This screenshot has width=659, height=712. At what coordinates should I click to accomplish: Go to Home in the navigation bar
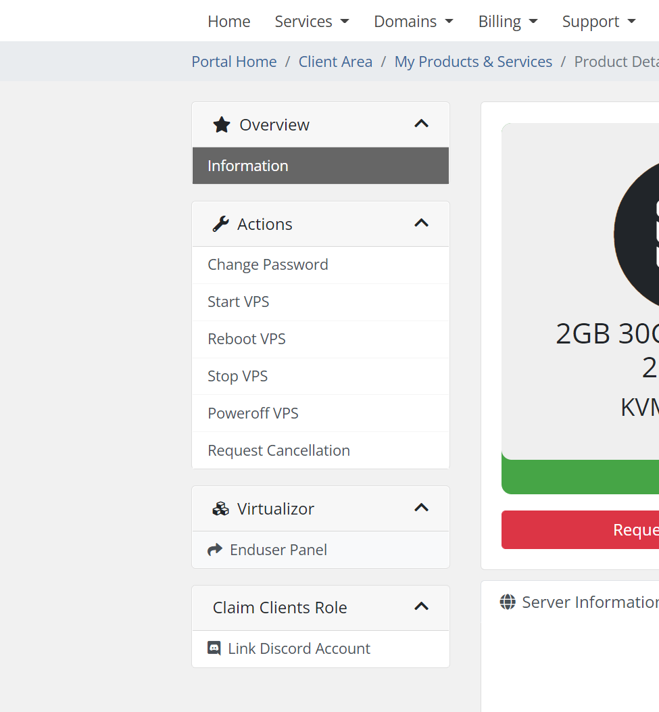[x=228, y=22]
